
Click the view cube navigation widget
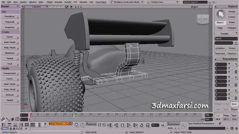click(x=203, y=19)
